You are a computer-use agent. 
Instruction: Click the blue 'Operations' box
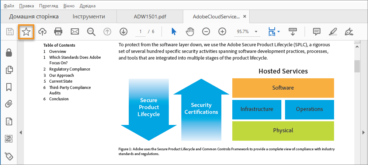pos(309,110)
